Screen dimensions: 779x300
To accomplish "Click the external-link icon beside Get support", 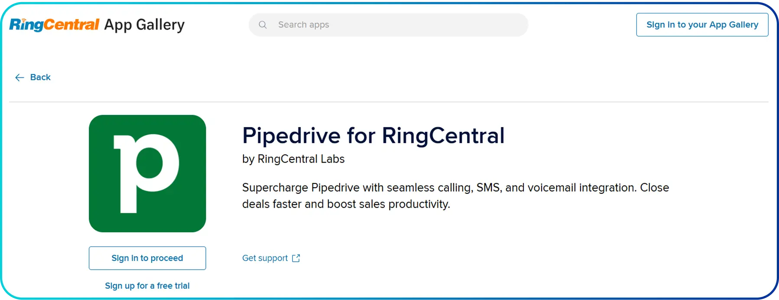I will point(295,258).
